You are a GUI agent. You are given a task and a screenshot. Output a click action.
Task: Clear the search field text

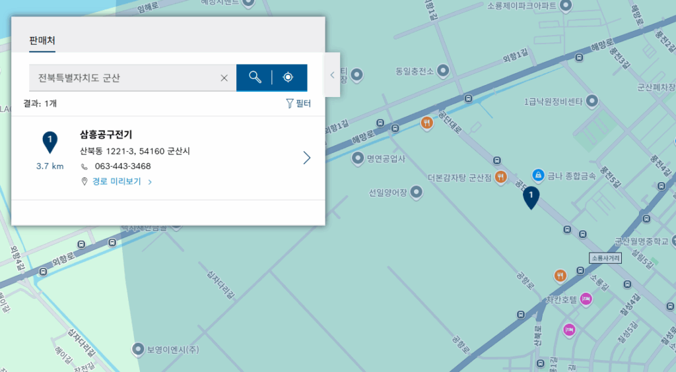[x=224, y=78]
